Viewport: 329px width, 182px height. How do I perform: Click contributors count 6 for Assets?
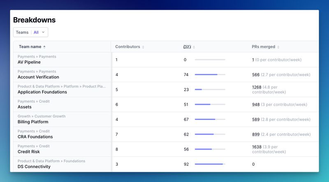click(x=117, y=104)
